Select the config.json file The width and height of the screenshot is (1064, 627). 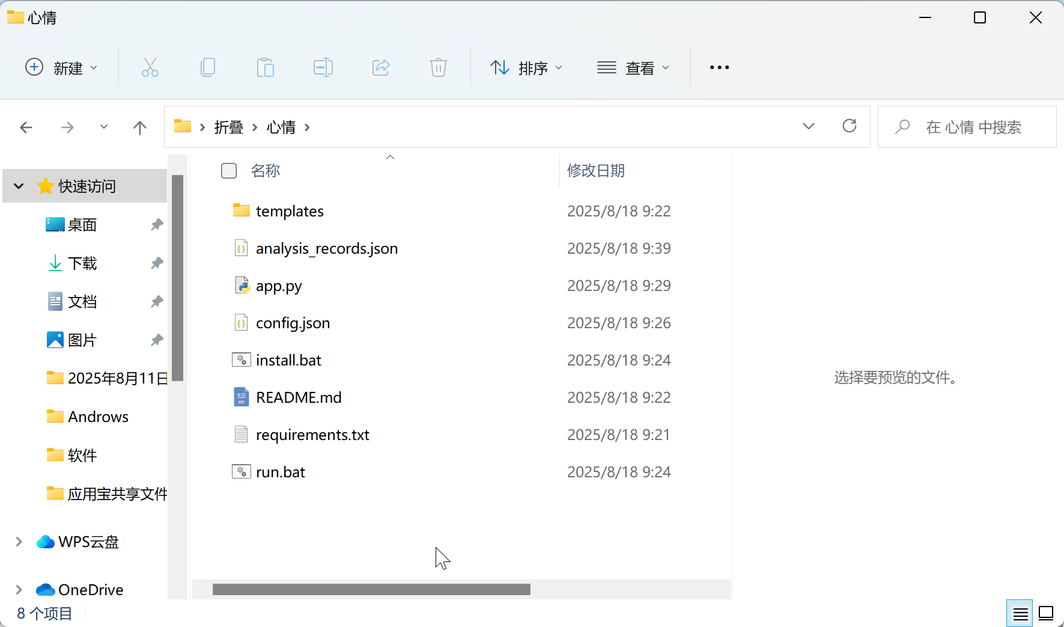click(293, 323)
